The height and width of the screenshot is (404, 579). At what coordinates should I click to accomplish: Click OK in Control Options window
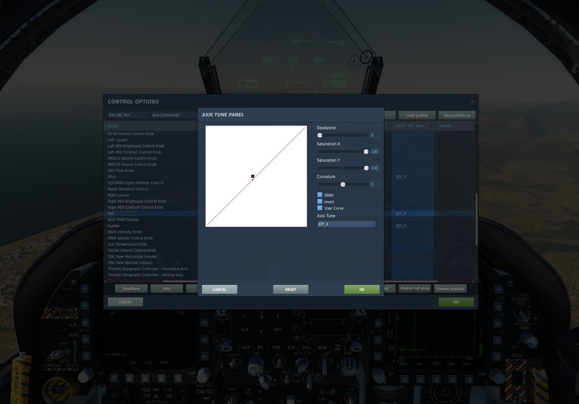pos(456,302)
